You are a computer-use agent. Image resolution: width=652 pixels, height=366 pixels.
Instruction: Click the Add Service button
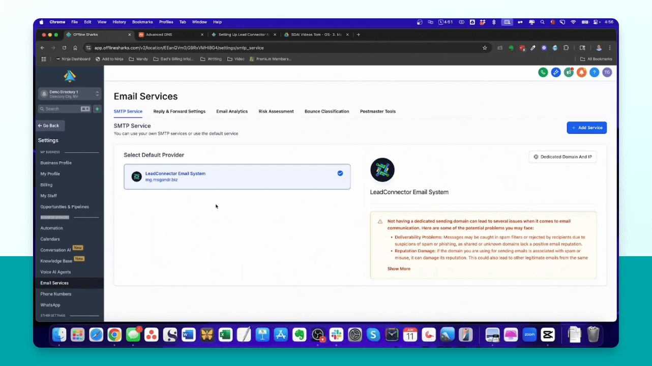click(587, 128)
